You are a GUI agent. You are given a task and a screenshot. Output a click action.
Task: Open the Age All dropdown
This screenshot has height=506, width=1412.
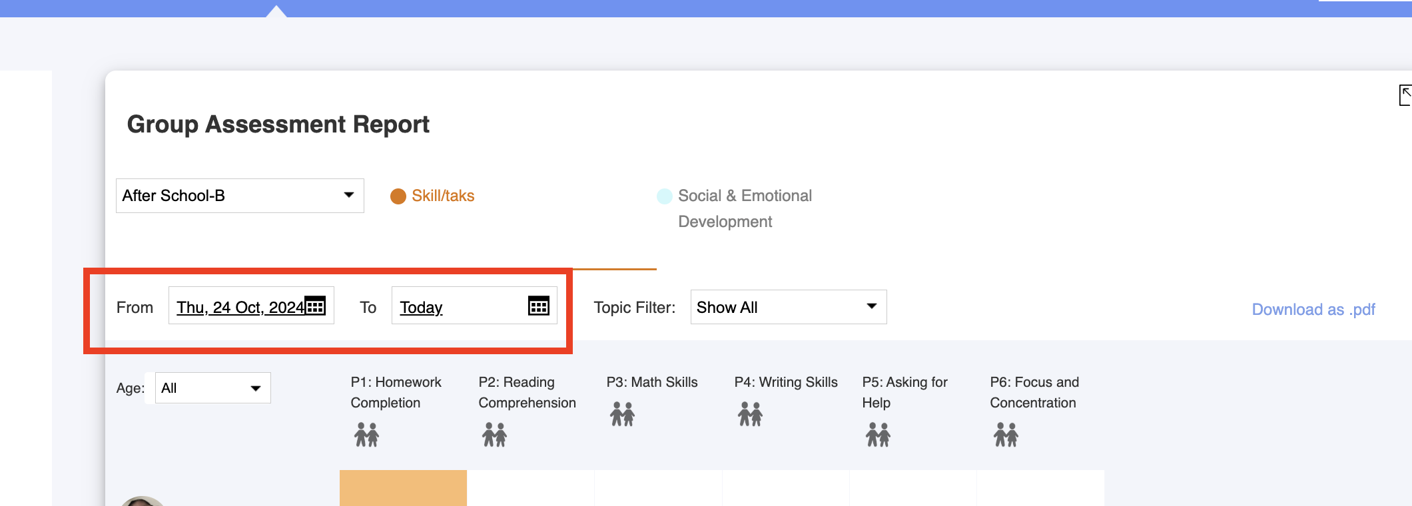(x=213, y=388)
